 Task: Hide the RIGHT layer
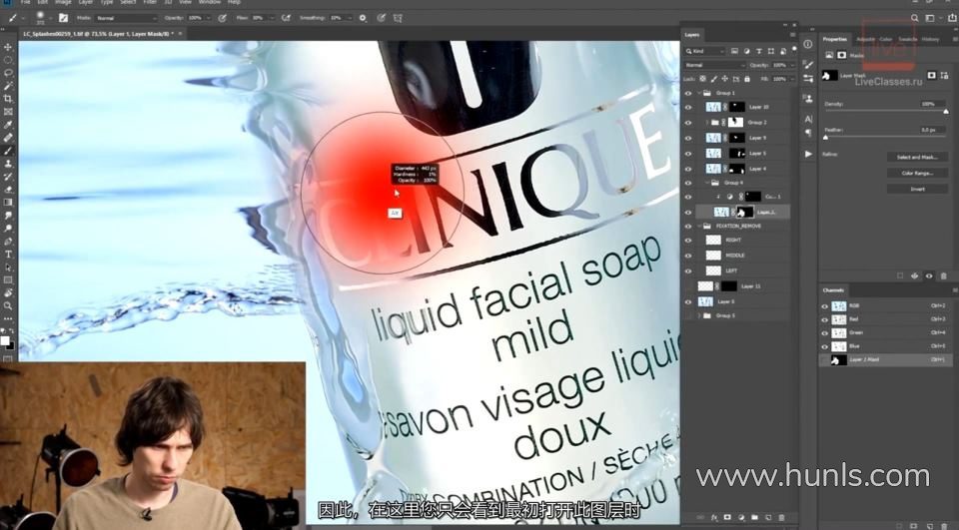(688, 241)
